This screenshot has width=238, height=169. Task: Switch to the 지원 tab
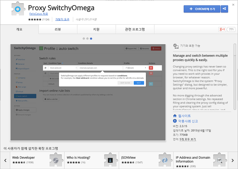pos(96,29)
